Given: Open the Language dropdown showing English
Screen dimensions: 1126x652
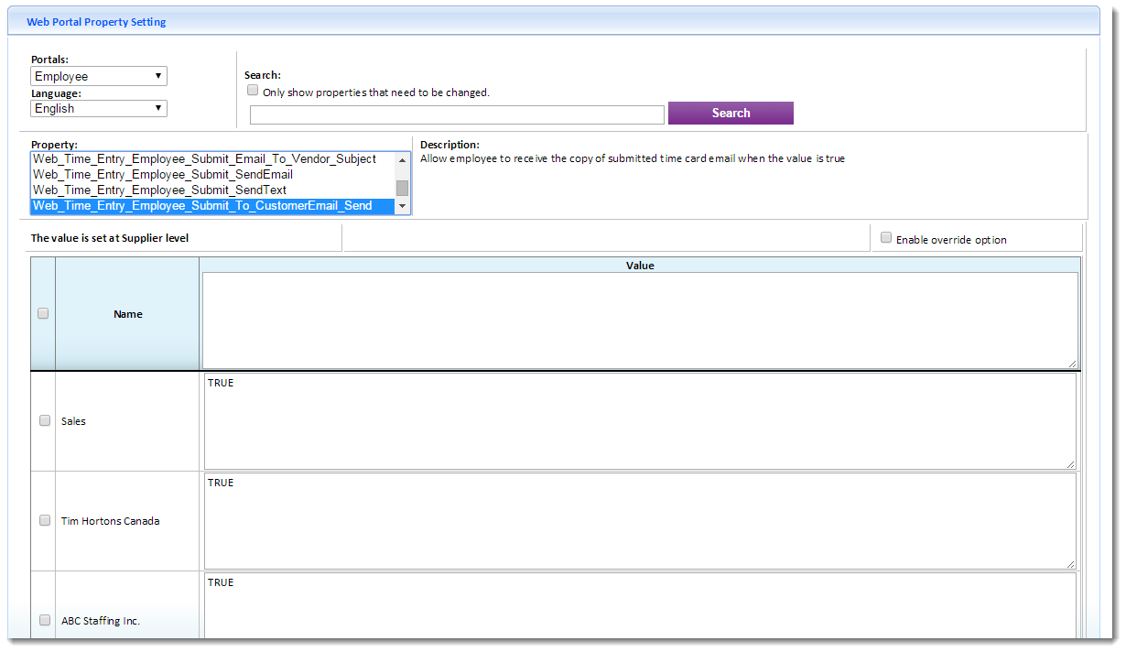Looking at the screenshot, I should tap(99, 109).
